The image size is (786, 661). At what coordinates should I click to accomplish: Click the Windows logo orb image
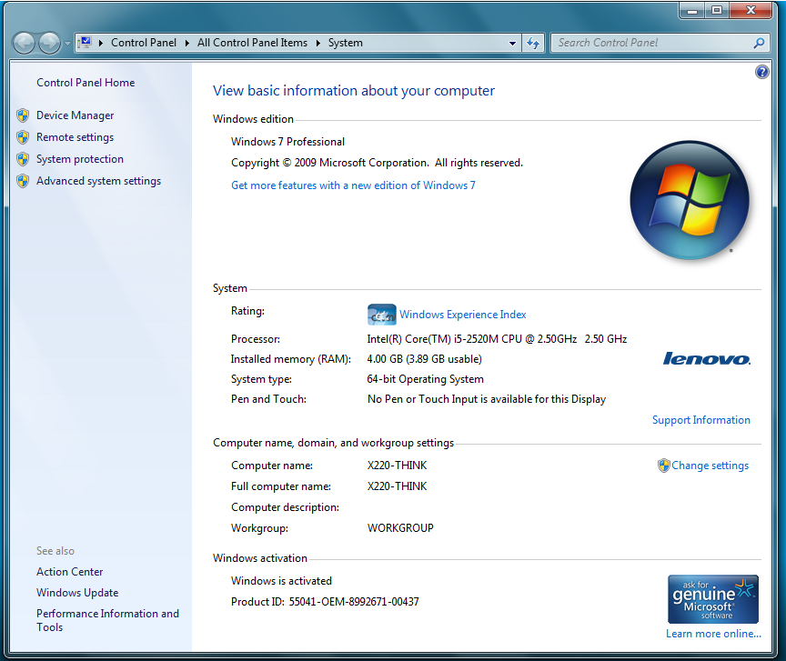(x=690, y=200)
